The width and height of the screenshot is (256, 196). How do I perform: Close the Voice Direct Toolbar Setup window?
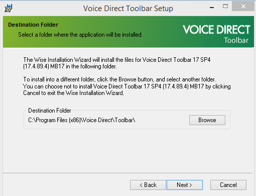(x=243, y=7)
